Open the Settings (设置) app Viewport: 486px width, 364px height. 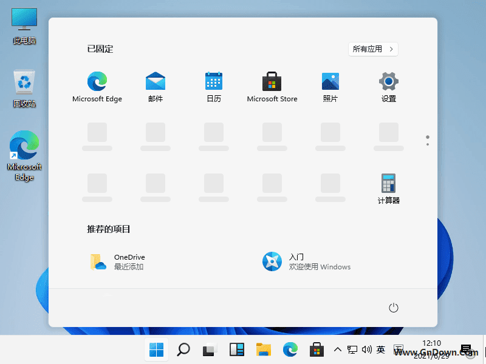tap(388, 82)
